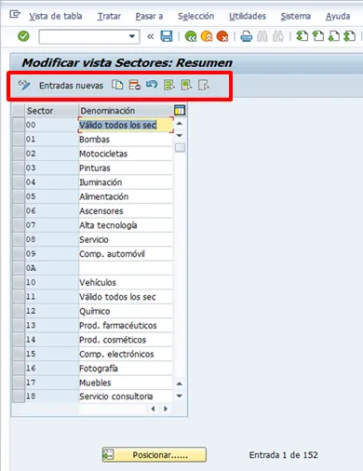
Task: Click the green Back icon
Action: (x=191, y=36)
